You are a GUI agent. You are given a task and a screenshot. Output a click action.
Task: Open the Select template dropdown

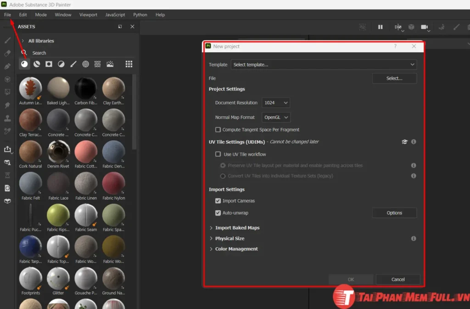[324, 65]
